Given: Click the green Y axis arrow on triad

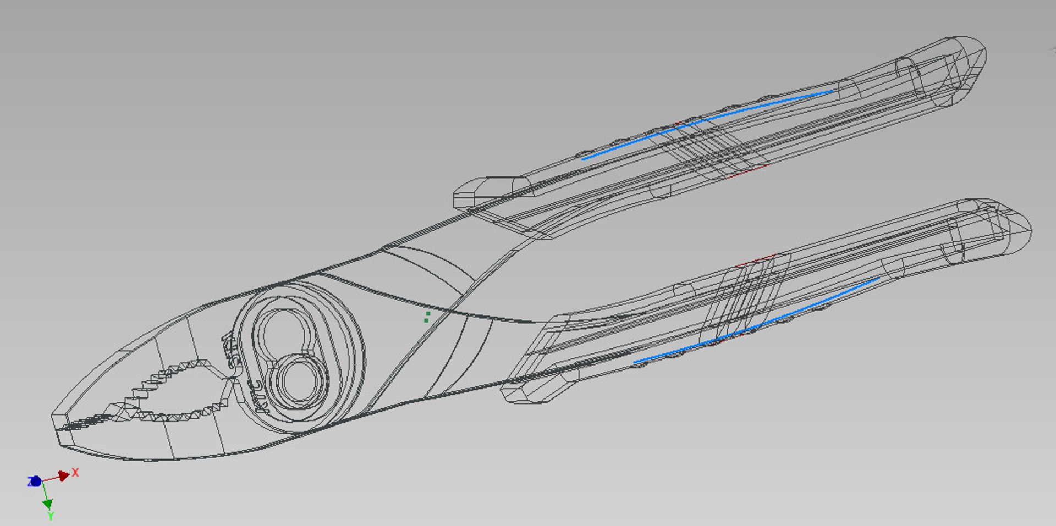Looking at the screenshot, I should 47,503.
